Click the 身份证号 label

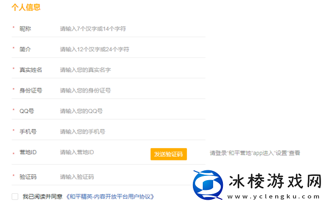tap(31, 90)
